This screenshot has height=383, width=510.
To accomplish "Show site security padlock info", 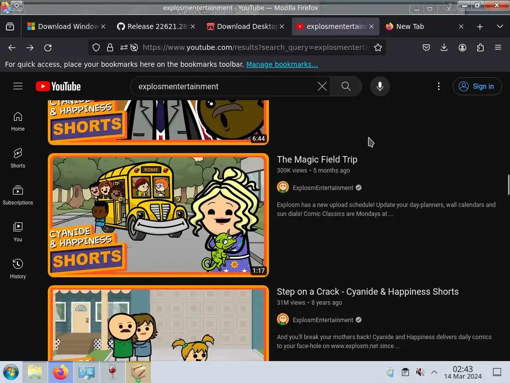I will click(x=110, y=47).
